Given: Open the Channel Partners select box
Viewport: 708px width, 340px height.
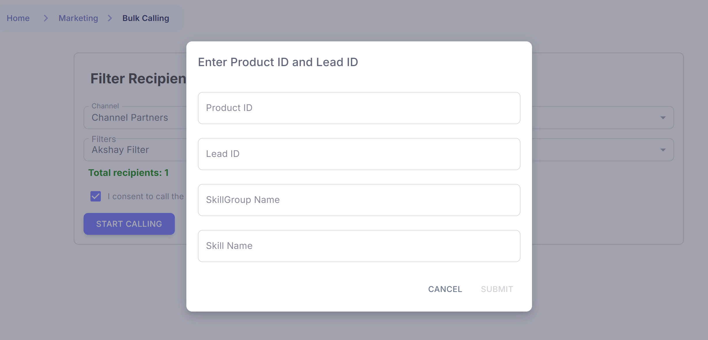Looking at the screenshot, I should pyautogui.click(x=130, y=118).
